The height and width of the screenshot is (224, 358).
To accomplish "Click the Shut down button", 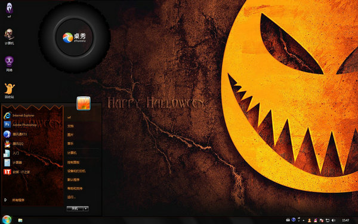I will pyautogui.click(x=75, y=208).
